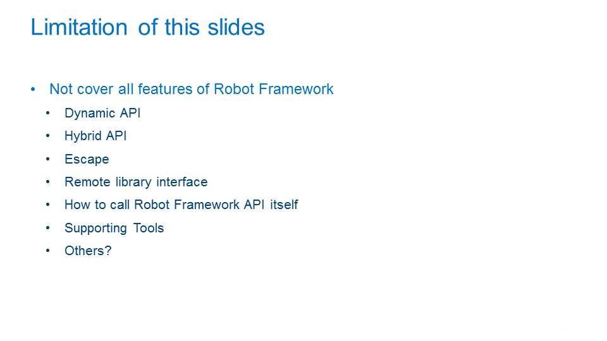Screen dimensions: 607x341
Task: Click the bullet dot beside 'Hybrid API'
Action: coord(47,136)
